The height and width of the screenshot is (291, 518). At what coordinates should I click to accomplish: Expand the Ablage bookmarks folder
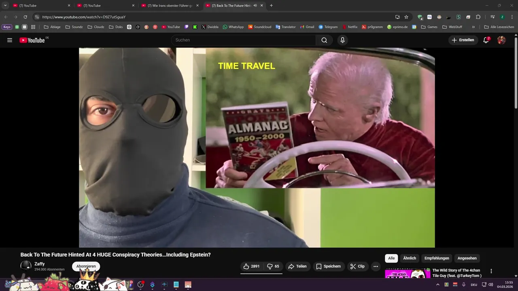pyautogui.click(x=52, y=27)
